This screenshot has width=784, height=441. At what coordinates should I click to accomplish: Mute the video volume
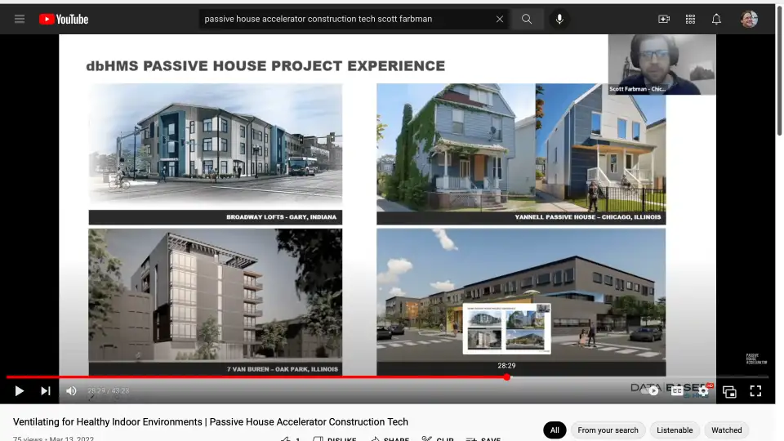71,391
